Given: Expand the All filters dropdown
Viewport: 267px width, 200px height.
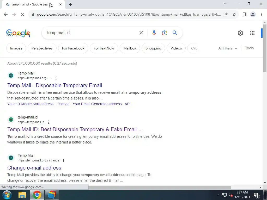Looking at the screenshot, I should [228, 48].
